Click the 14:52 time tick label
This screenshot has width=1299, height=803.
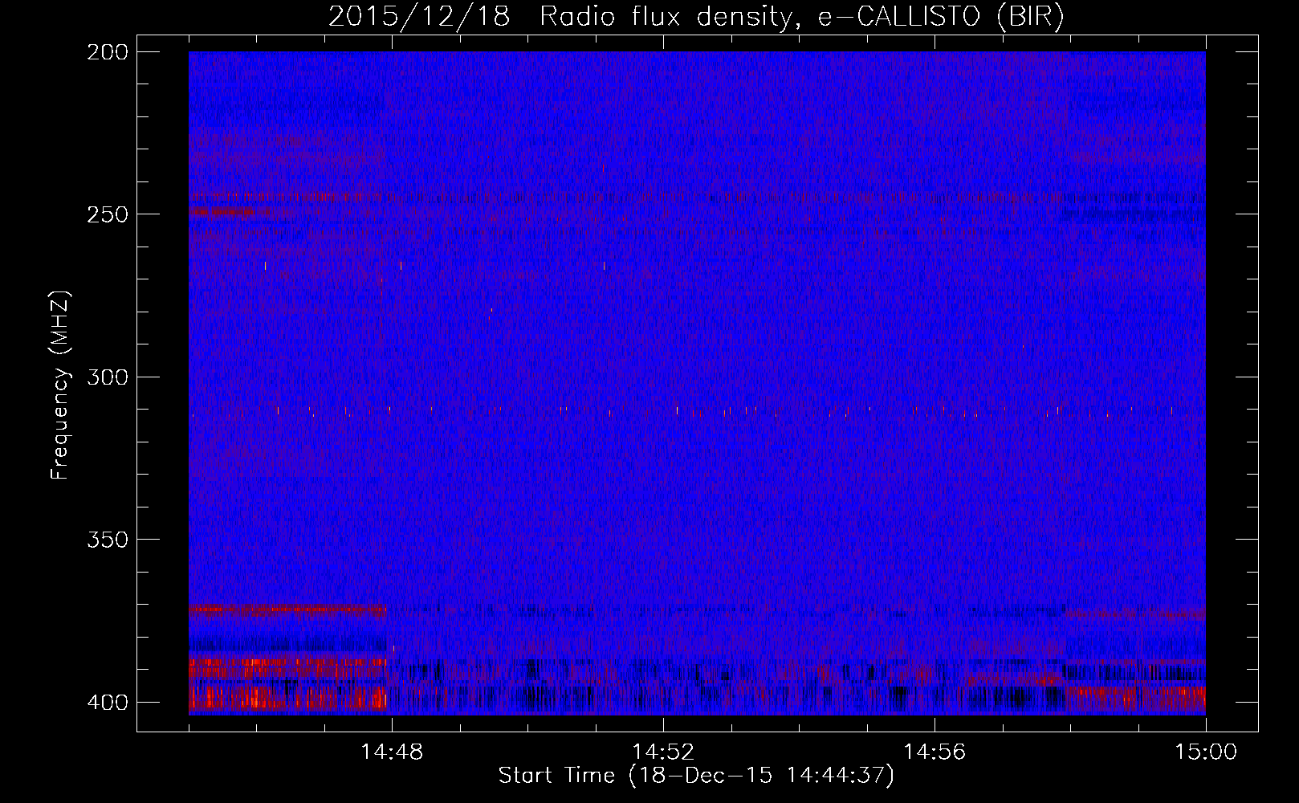pyautogui.click(x=663, y=752)
